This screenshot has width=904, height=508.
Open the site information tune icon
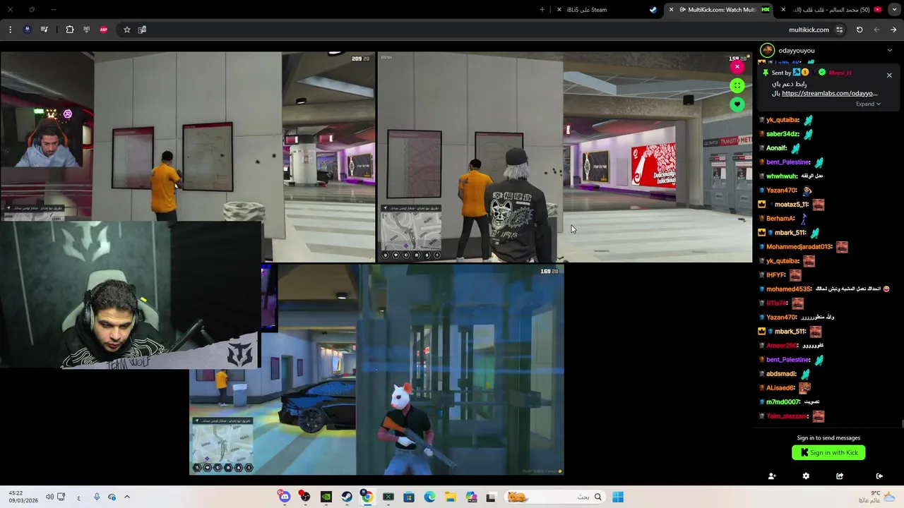tap(839, 30)
